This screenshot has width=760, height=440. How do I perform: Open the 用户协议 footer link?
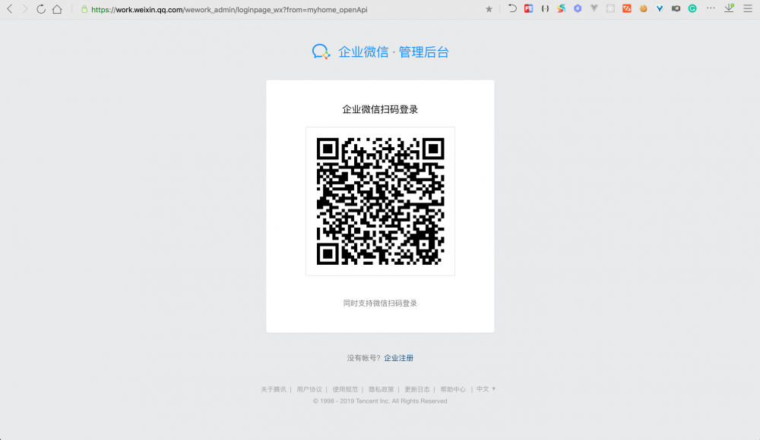[309, 389]
